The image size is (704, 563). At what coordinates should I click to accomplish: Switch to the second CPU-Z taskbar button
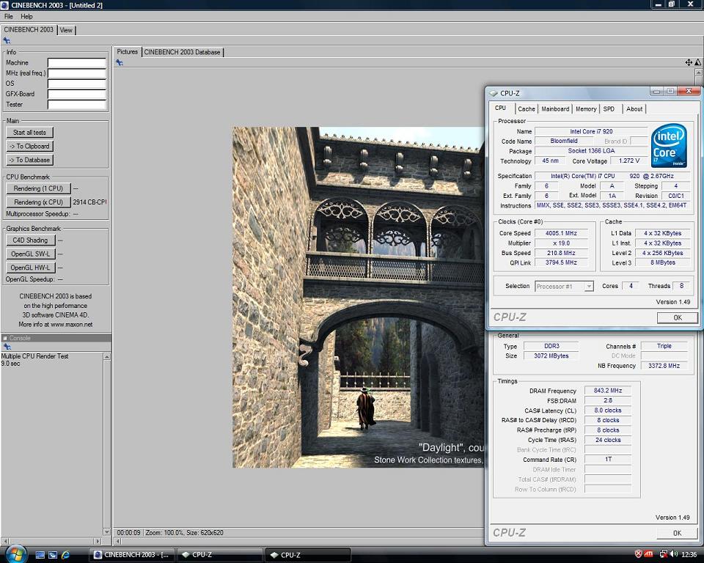(x=307, y=555)
